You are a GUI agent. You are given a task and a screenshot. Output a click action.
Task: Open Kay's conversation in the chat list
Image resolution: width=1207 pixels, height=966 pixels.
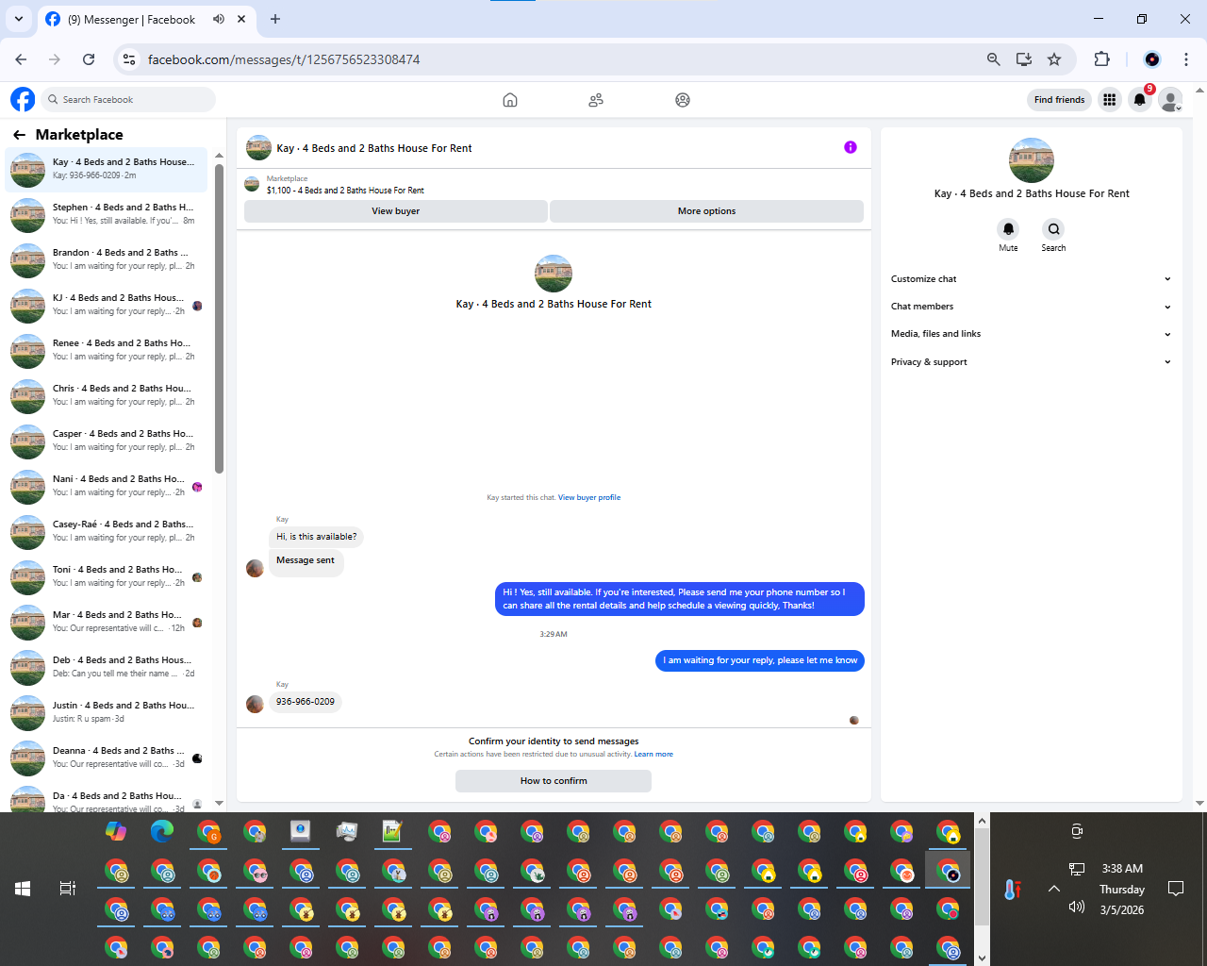106,170
